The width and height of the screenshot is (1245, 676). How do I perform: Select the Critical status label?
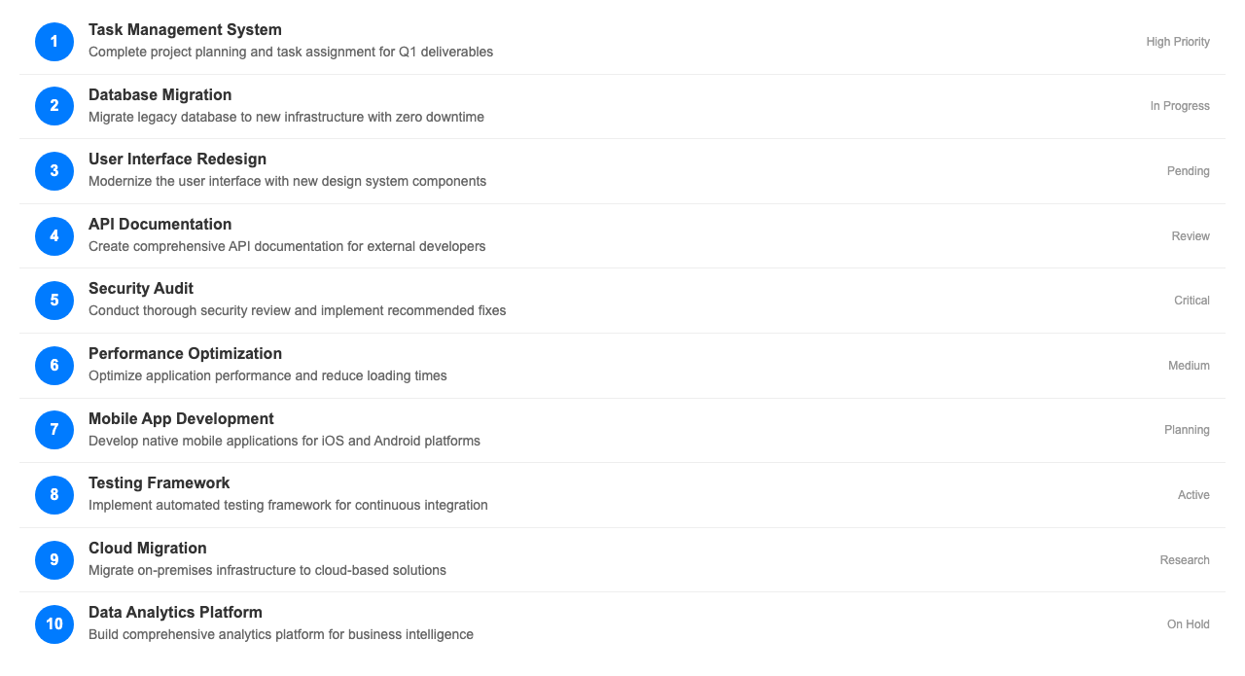pyautogui.click(x=1192, y=301)
